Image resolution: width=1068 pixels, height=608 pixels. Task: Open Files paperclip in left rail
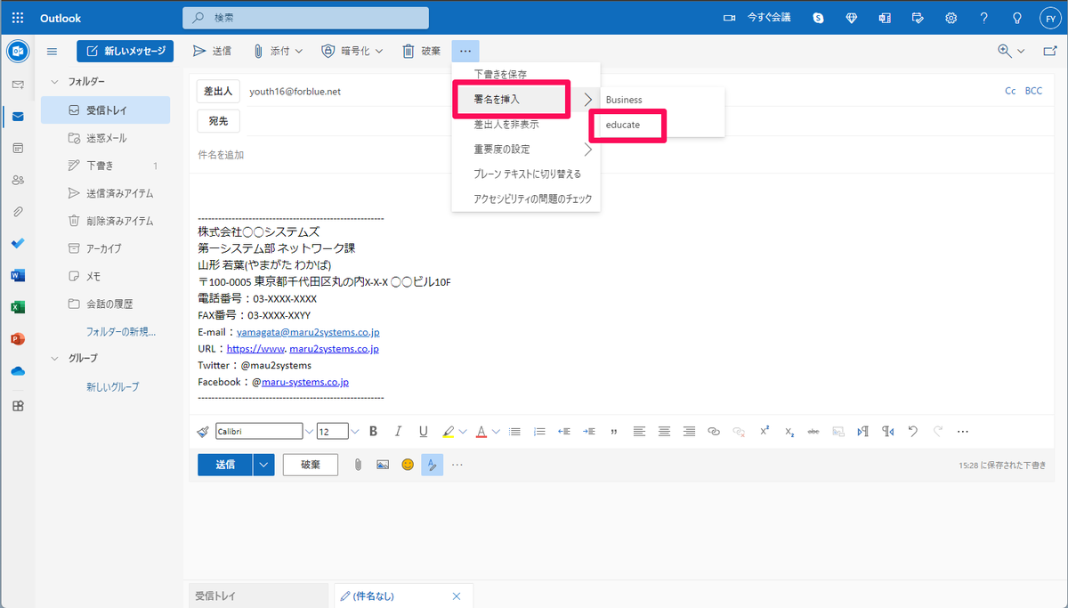tap(18, 212)
